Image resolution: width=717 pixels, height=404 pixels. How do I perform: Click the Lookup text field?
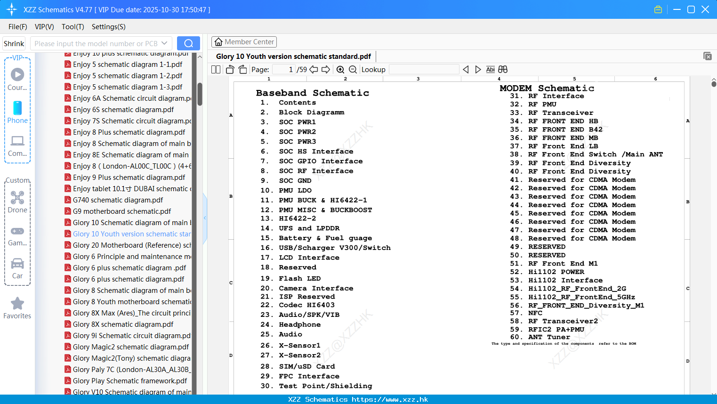pos(424,69)
